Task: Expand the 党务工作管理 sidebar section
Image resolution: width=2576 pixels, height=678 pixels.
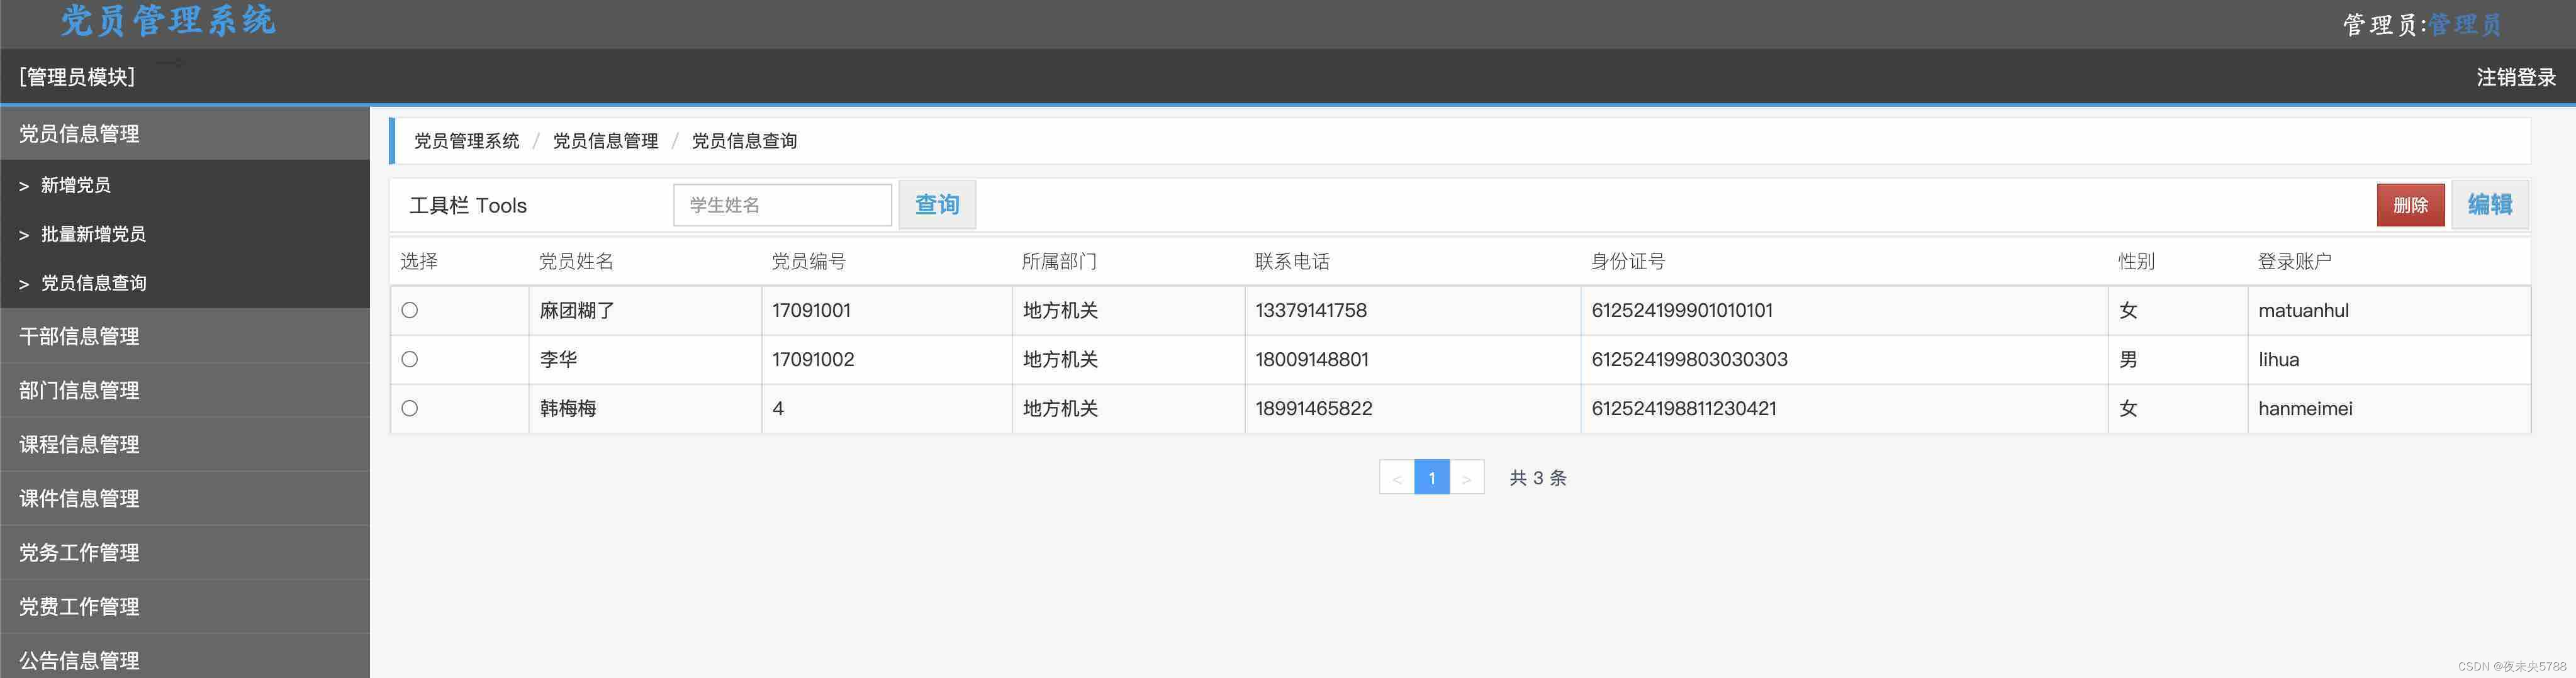Action: pos(185,552)
